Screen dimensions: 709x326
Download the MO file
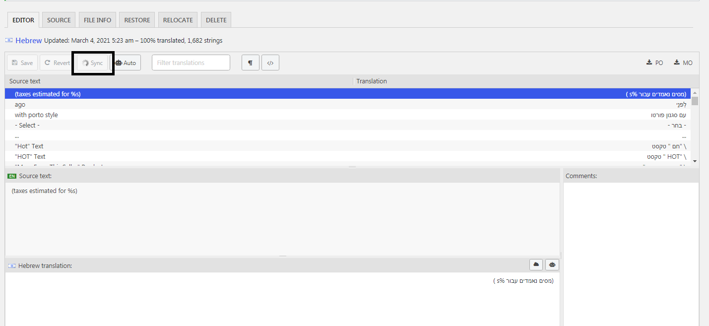(x=683, y=63)
